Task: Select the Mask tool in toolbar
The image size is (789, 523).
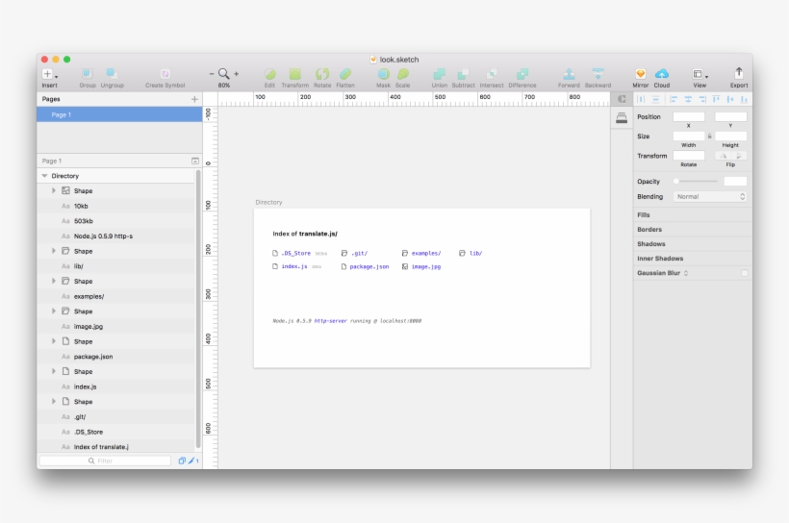Action: (383, 74)
